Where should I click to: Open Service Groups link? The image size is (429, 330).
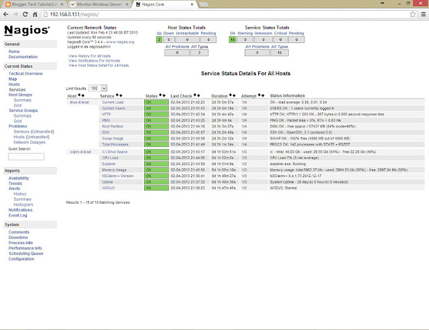click(23, 111)
